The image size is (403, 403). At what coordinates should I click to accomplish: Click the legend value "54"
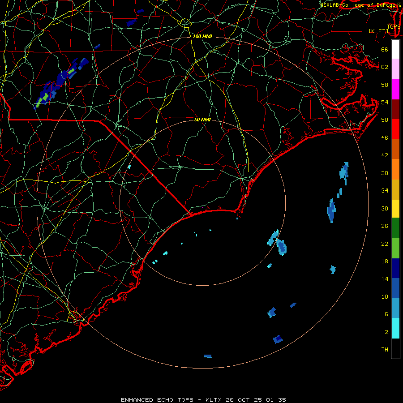click(x=385, y=102)
